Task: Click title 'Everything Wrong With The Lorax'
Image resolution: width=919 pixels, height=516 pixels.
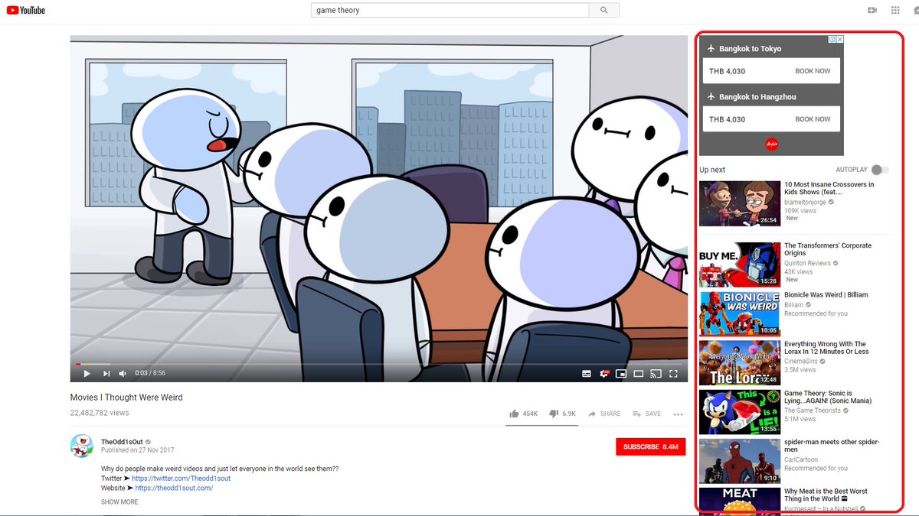Action: pos(826,348)
